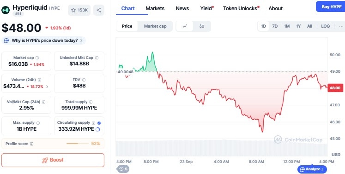Click the Circulating supply verified badge
Viewport: 345px width, 174px height.
pos(99,123)
